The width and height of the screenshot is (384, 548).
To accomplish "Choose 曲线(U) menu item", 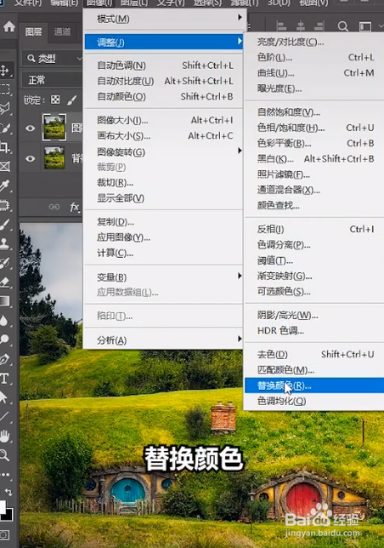I will [x=314, y=73].
